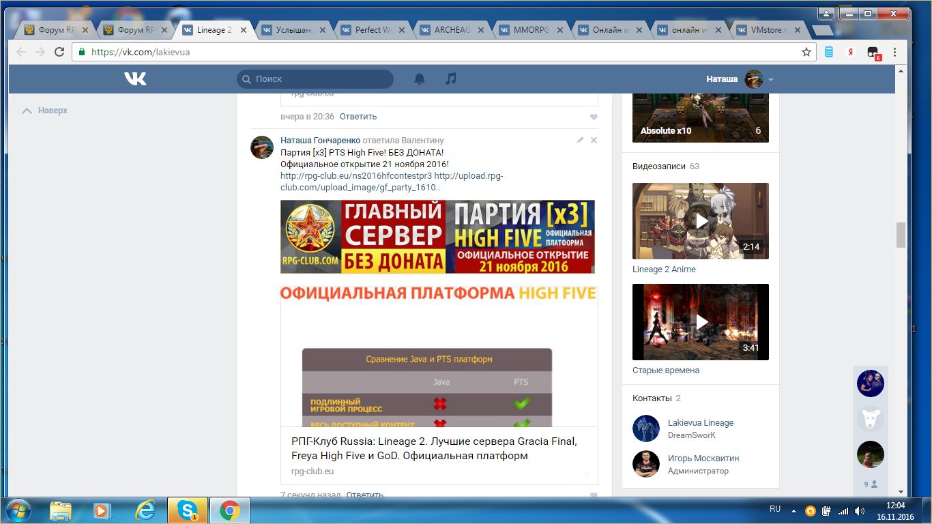
Task: Play the Lineage 2 Anime video
Action: point(701,221)
